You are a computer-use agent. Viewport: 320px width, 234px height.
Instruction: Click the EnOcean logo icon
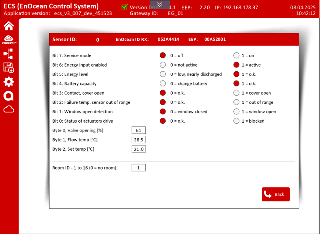[9, 39]
